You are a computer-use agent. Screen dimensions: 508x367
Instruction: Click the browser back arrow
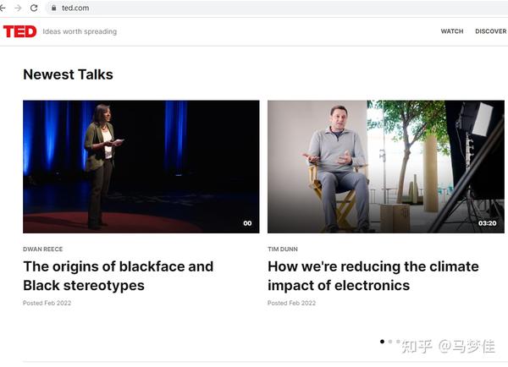click(x=3, y=8)
